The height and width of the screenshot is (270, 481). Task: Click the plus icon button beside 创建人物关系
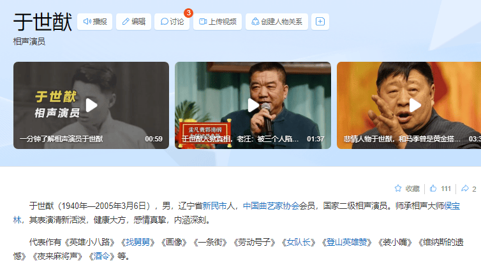click(320, 22)
